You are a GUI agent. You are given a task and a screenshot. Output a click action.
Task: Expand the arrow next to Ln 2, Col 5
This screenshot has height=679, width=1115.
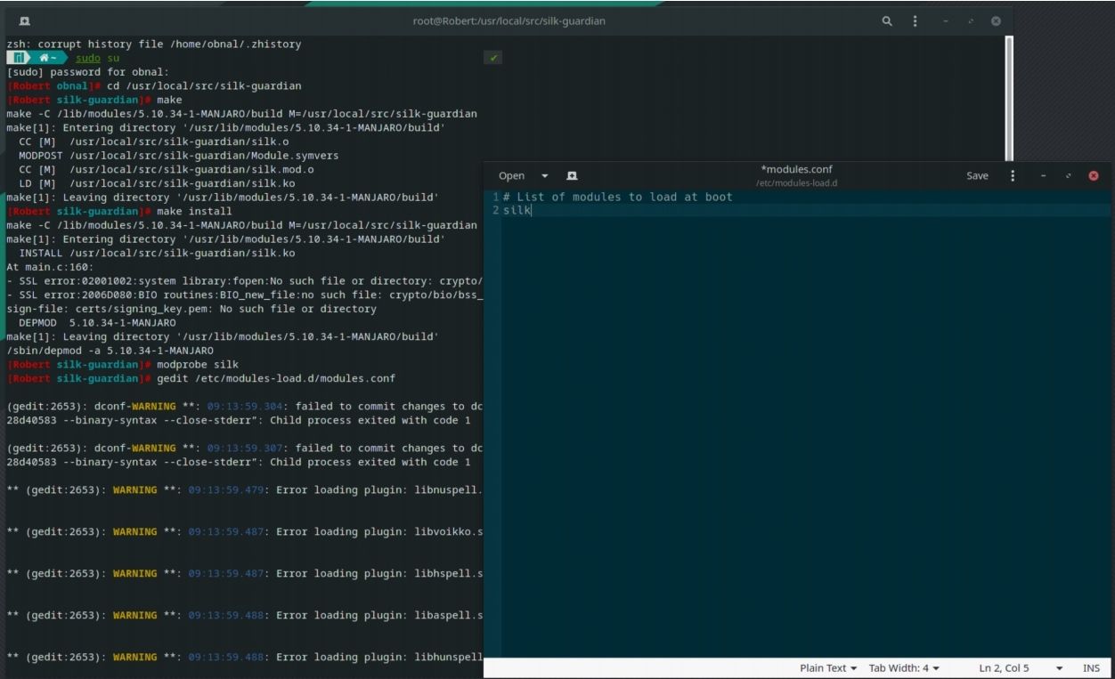coord(1059,667)
